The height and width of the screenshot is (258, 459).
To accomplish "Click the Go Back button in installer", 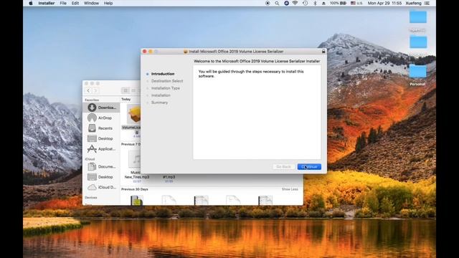I will (283, 167).
